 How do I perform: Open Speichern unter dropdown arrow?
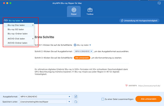pos(69,102)
